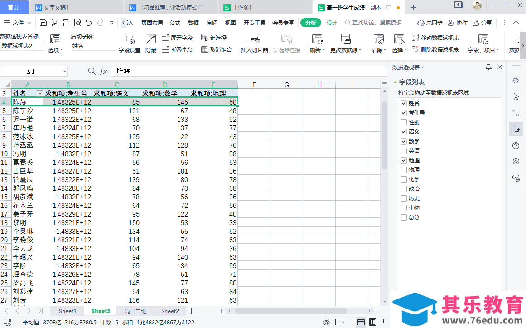The width and height of the screenshot is (526, 328).
Task: Click the cursor select icon in sidebar
Action: pos(516,96)
